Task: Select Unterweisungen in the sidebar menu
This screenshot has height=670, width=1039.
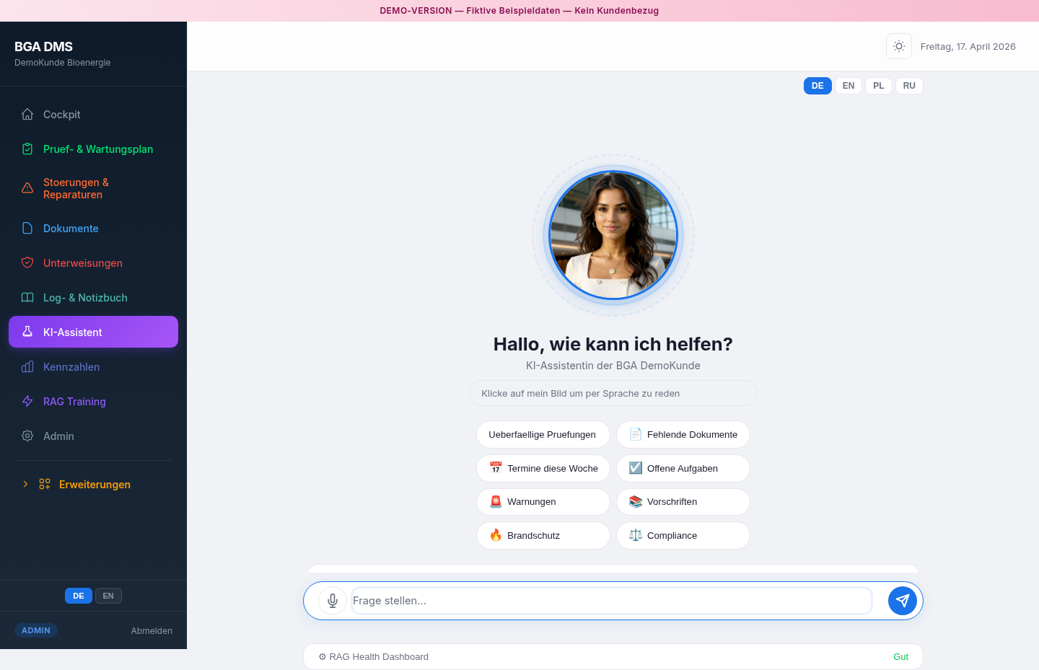Action: 82,263
